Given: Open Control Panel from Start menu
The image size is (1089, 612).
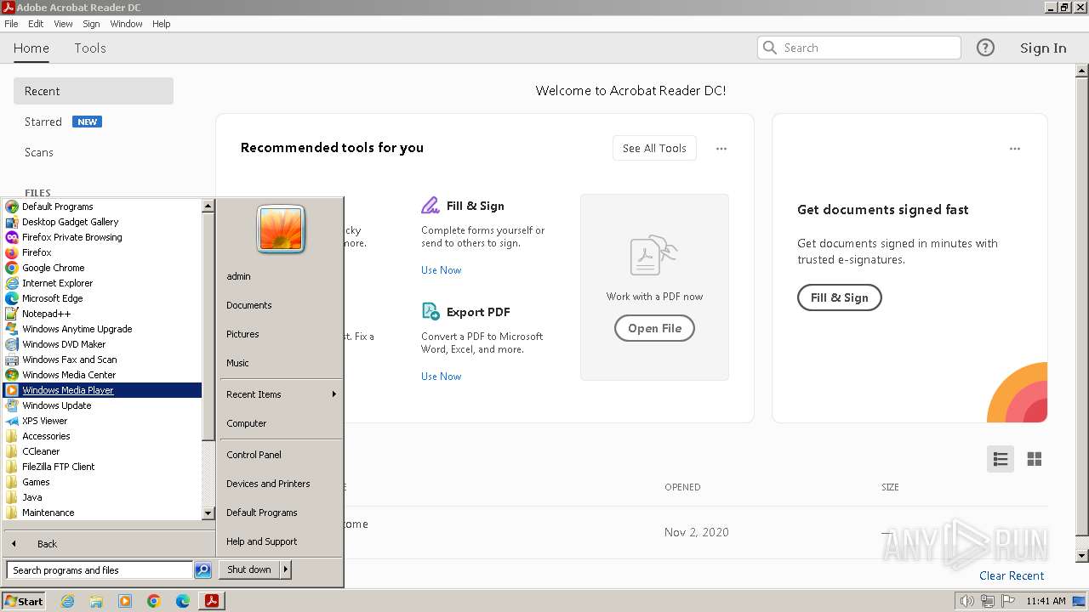Looking at the screenshot, I should pos(281,455).
